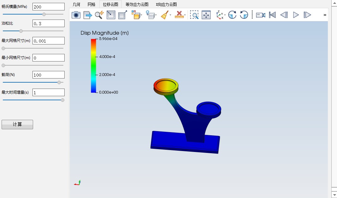Play the animation
The image size is (337, 198).
(x=296, y=15)
